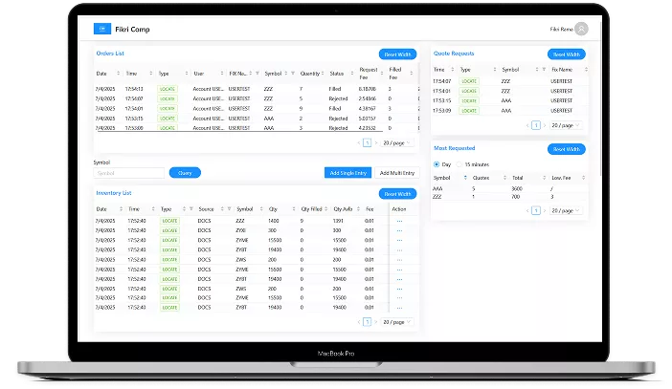
Task: Sort Orders List by Type column
Action: (x=187, y=74)
